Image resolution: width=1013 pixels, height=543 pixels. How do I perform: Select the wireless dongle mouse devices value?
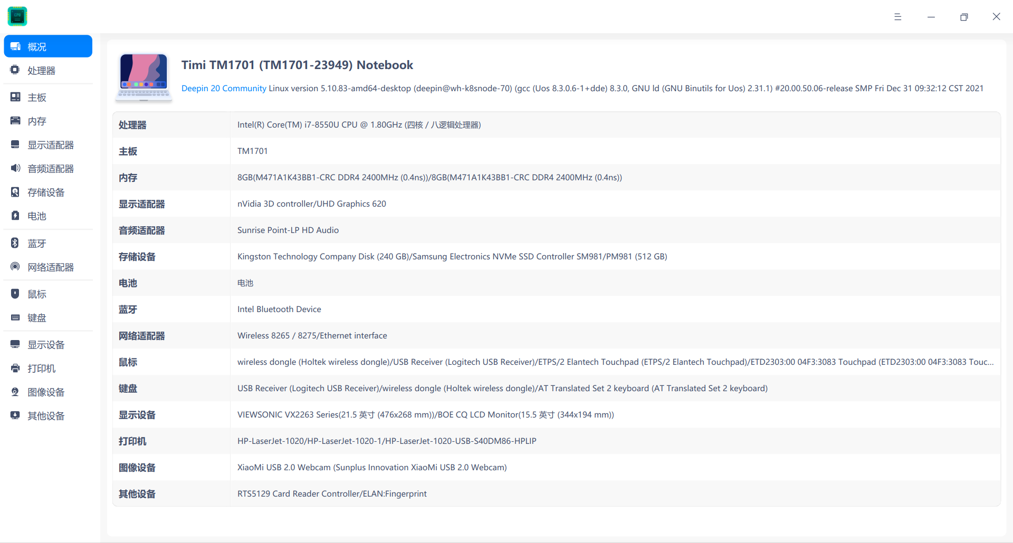pyautogui.click(x=615, y=362)
